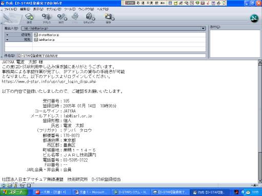Viewport: 262px width, 196px height.
Task: Click the ATOK label on the IME palette
Action: [x=130, y=3]
